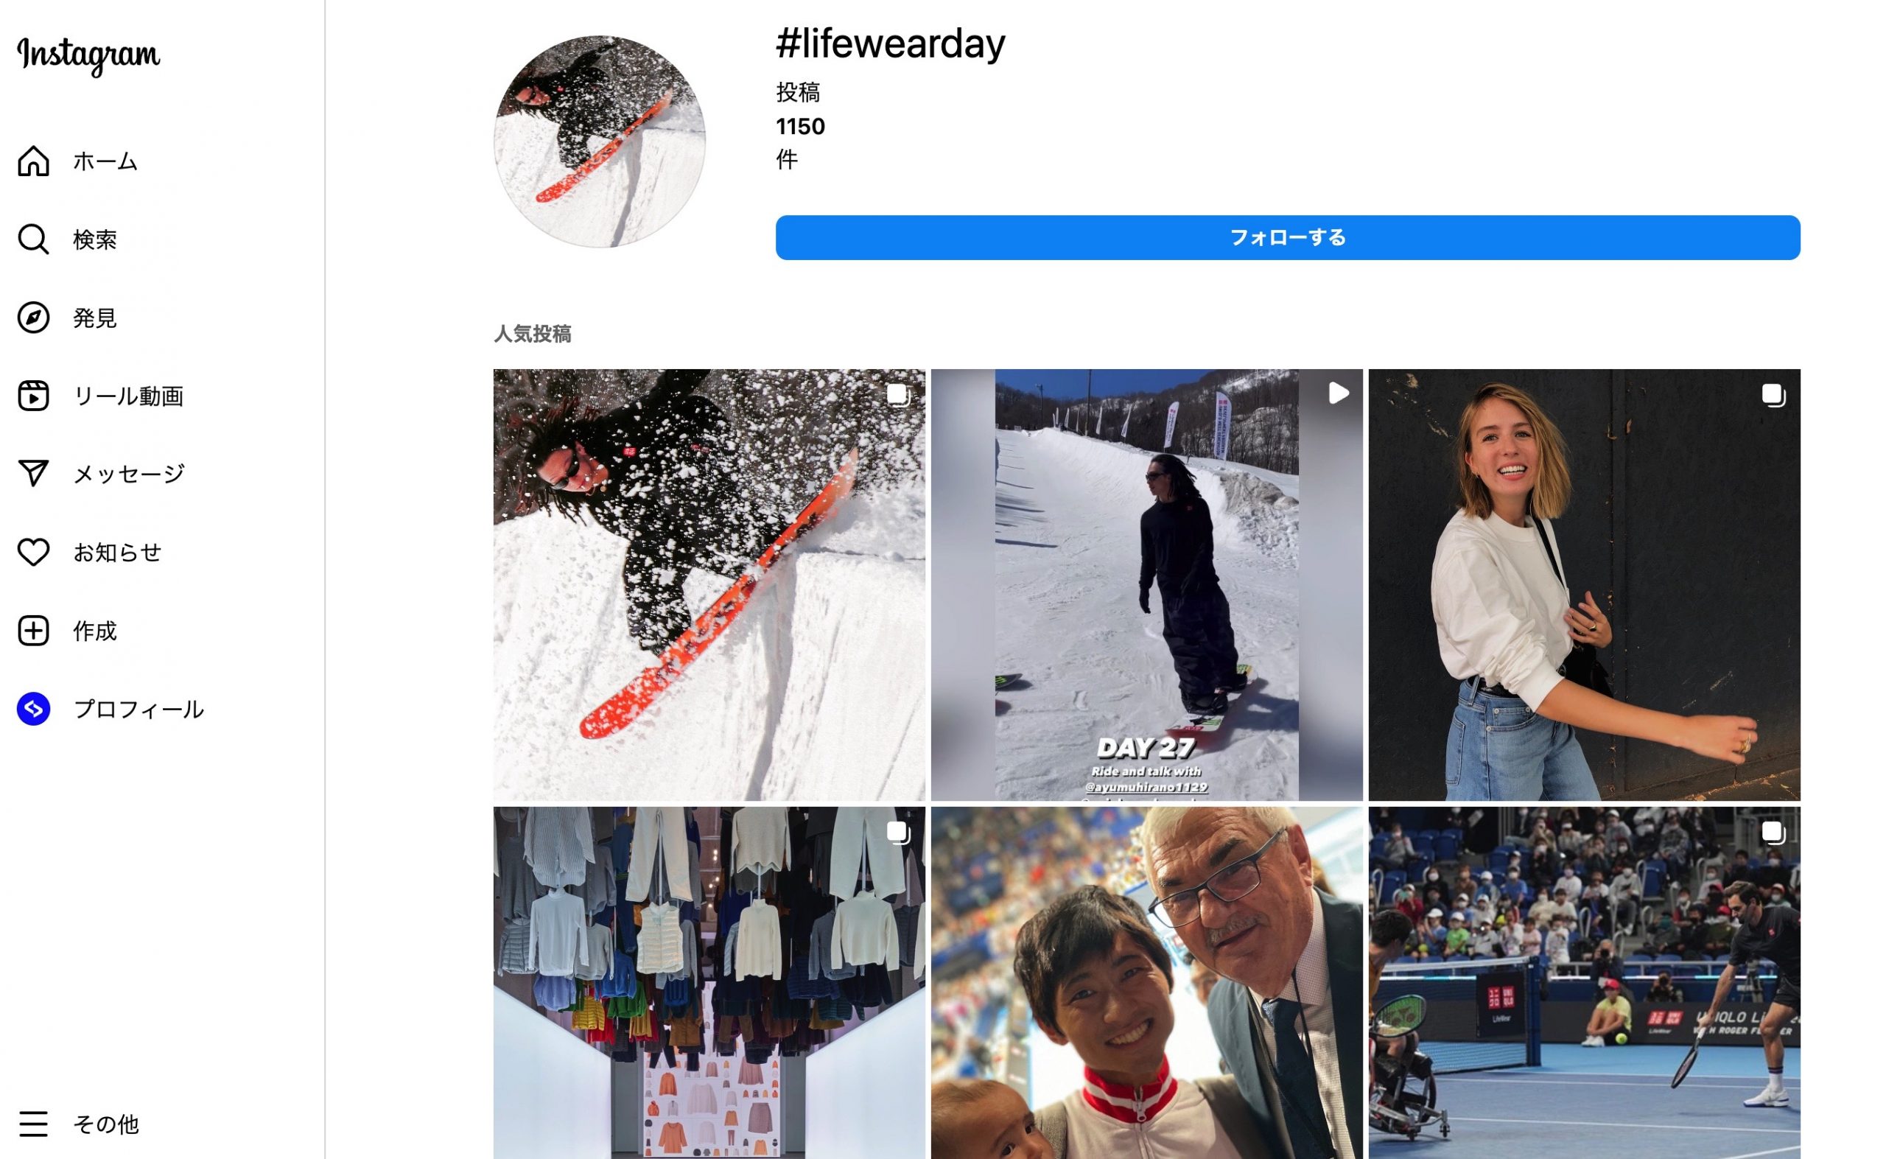Open the Uniqlo tennis court post
The width and height of the screenshot is (1886, 1159).
pyautogui.click(x=1584, y=983)
